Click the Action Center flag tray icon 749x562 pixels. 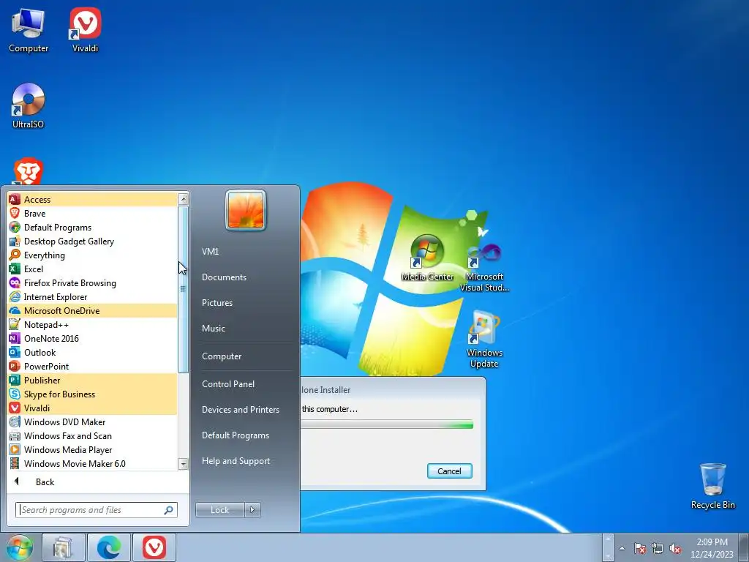pyautogui.click(x=640, y=548)
